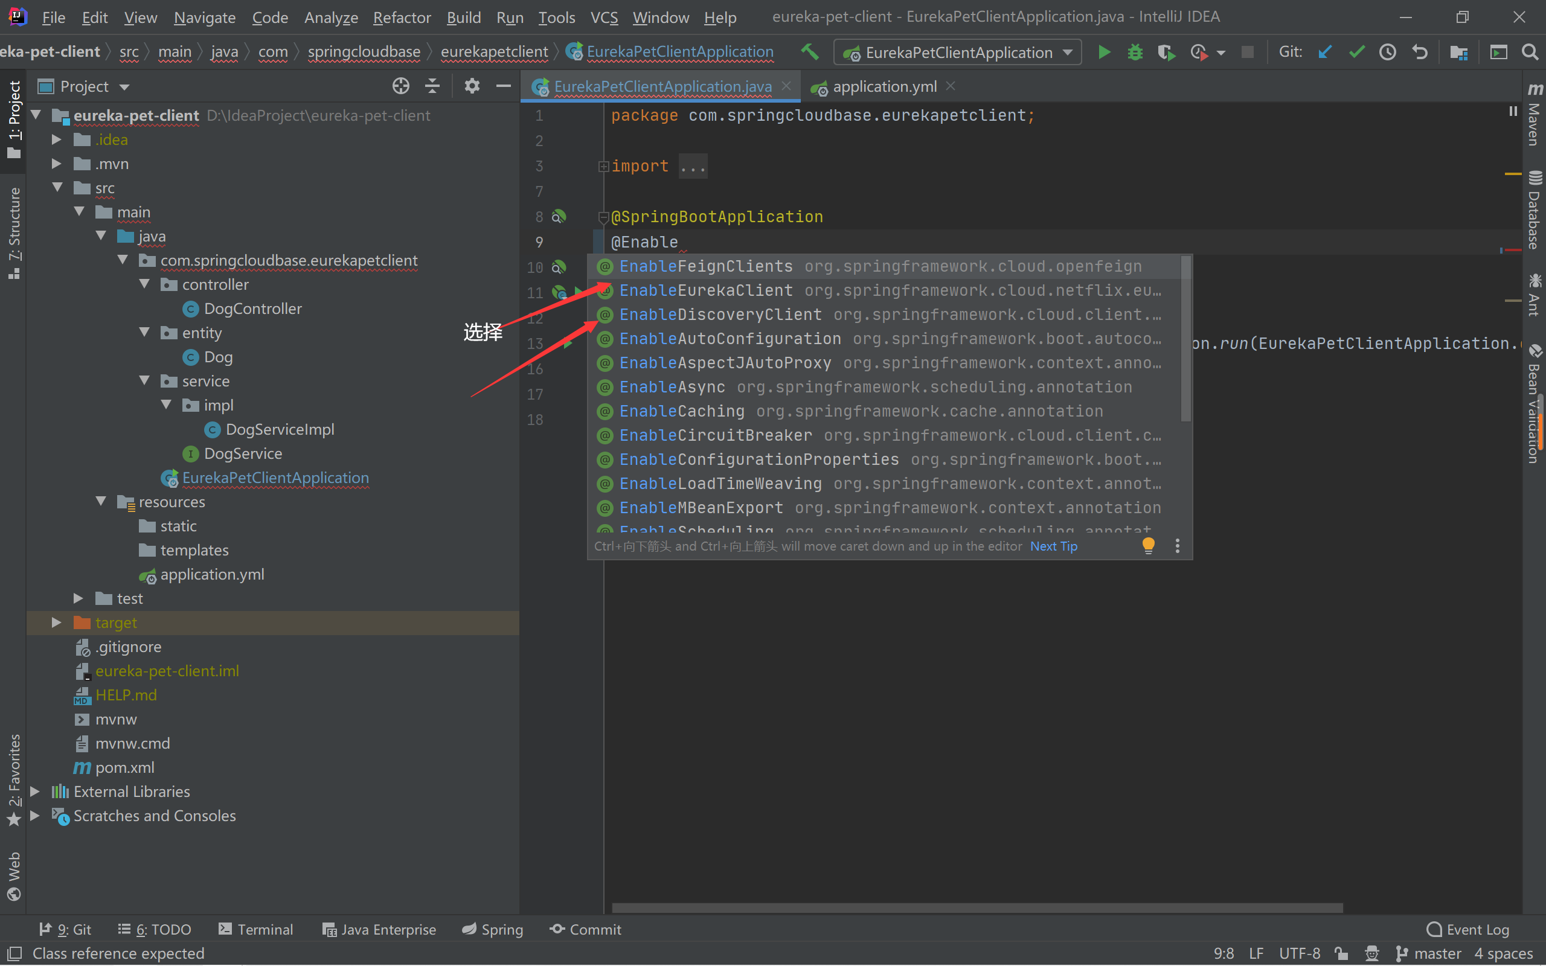The width and height of the screenshot is (1546, 966).
Task: Open the Terminal tool window
Action: click(x=255, y=930)
